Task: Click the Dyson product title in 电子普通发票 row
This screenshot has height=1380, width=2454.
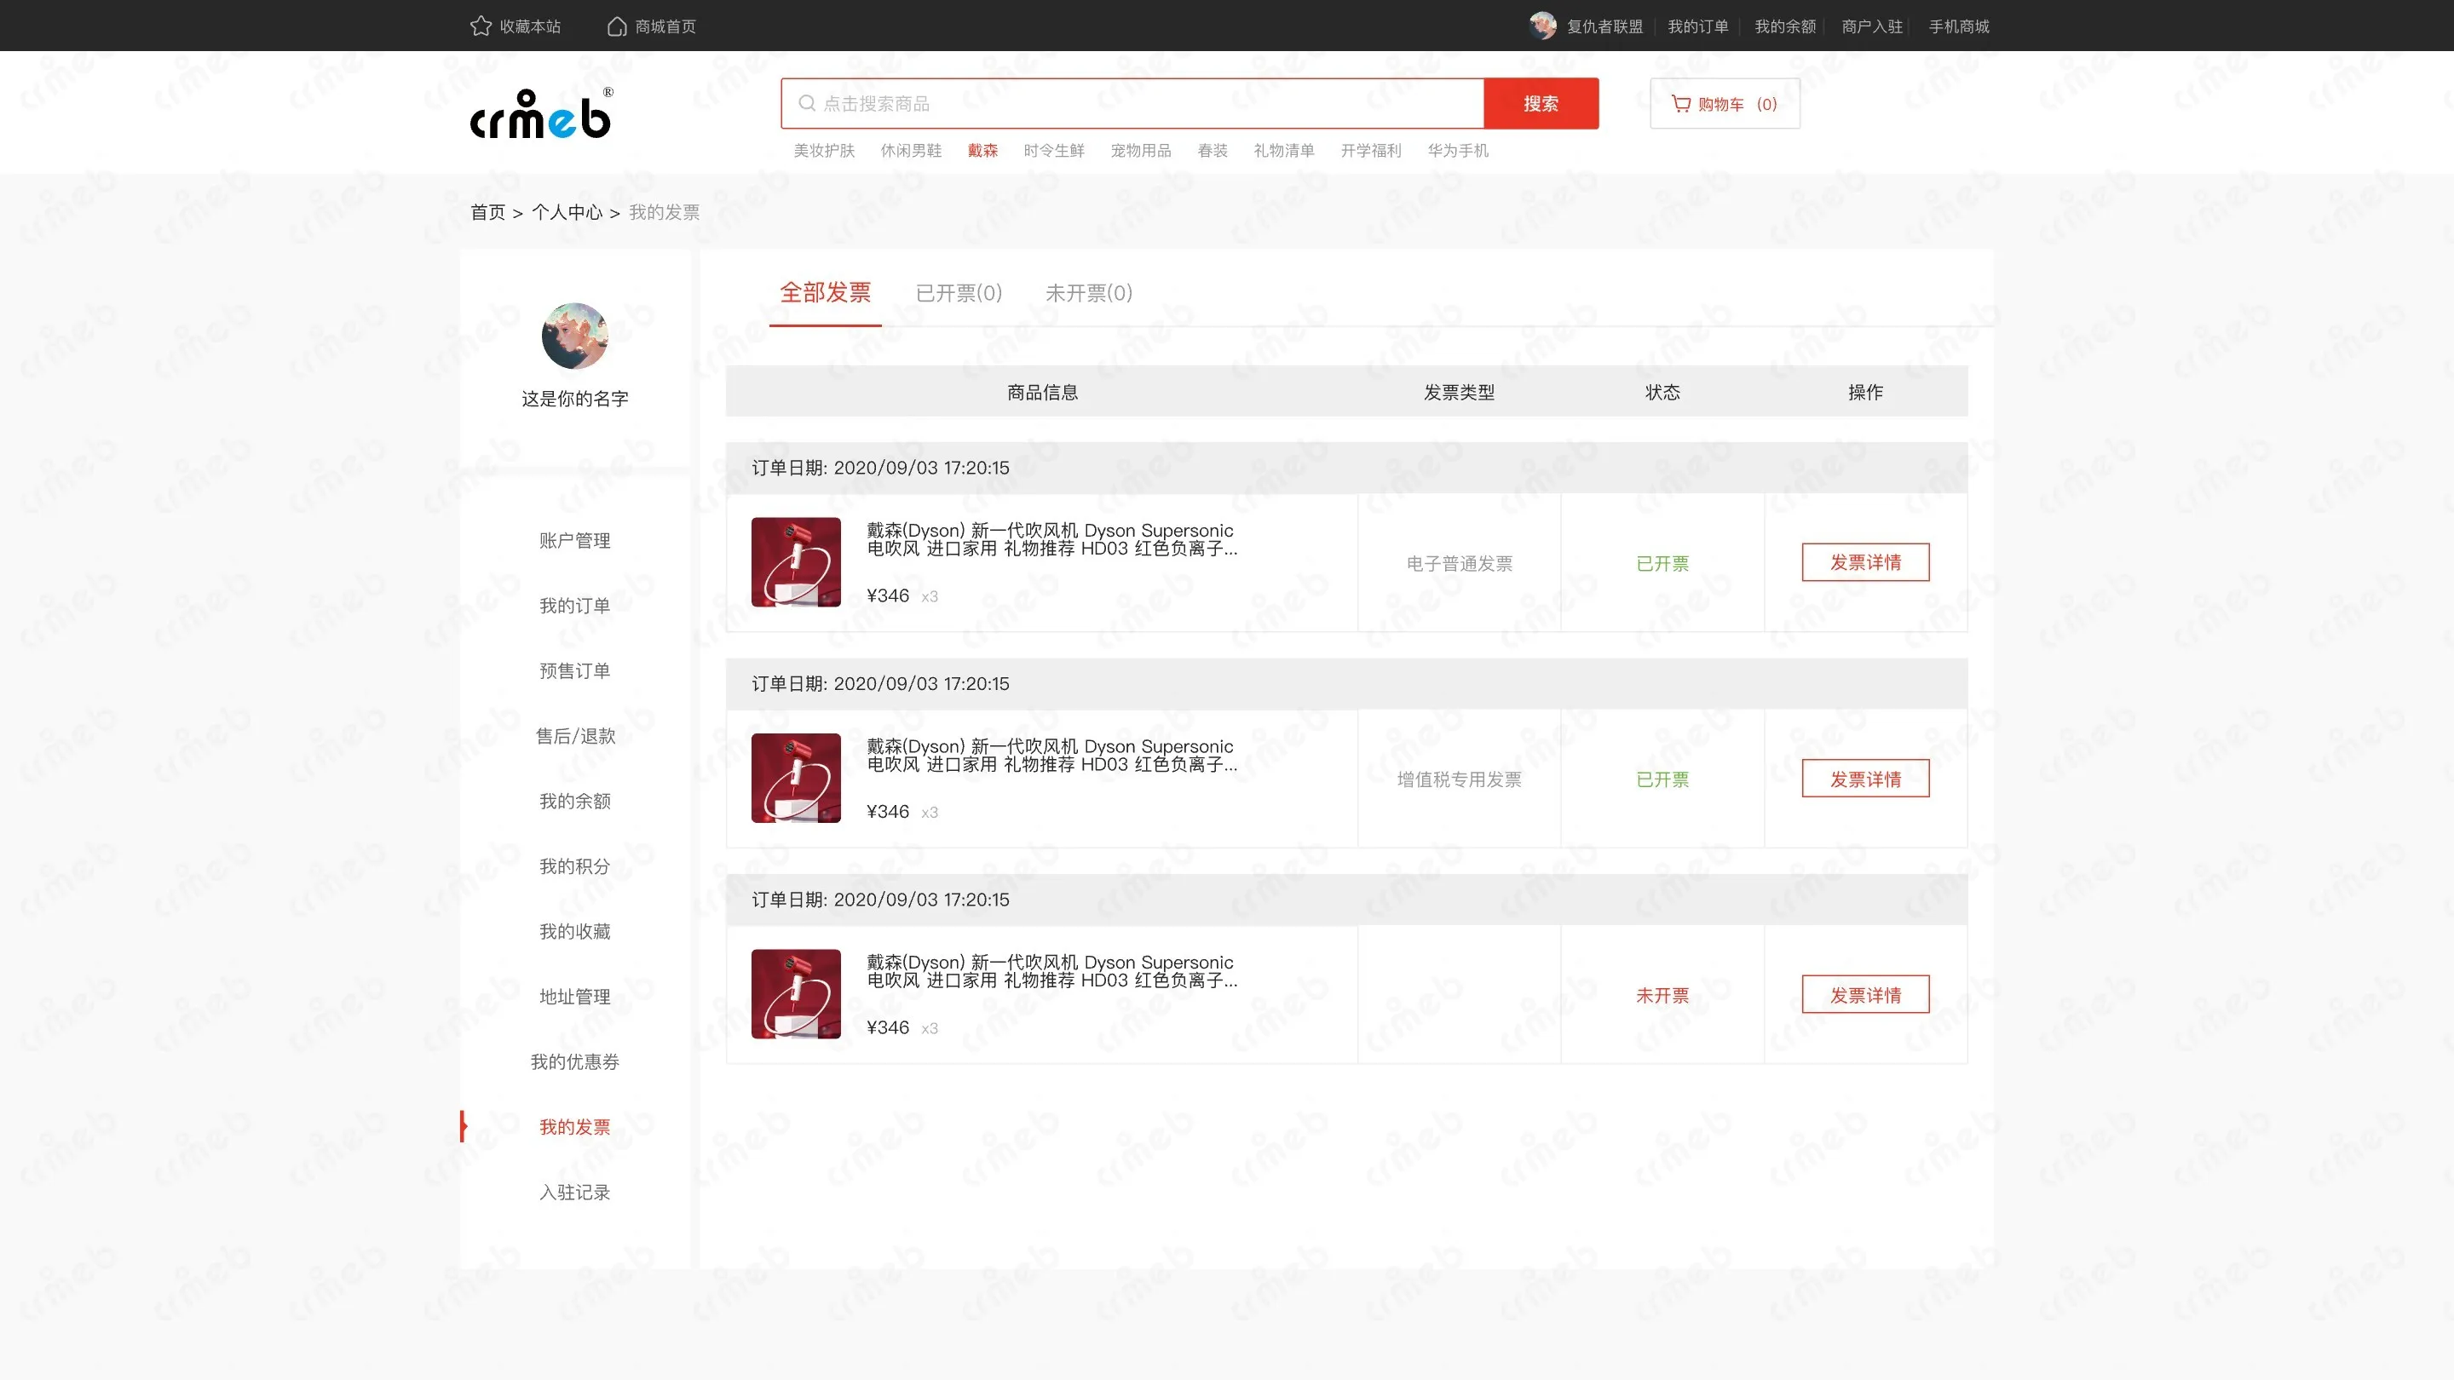Action: coord(1051,539)
